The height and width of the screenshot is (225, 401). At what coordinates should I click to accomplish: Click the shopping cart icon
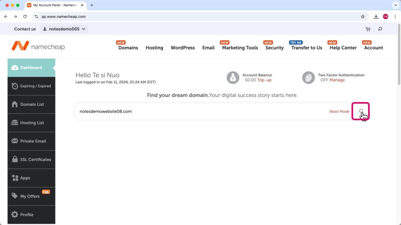[368, 29]
